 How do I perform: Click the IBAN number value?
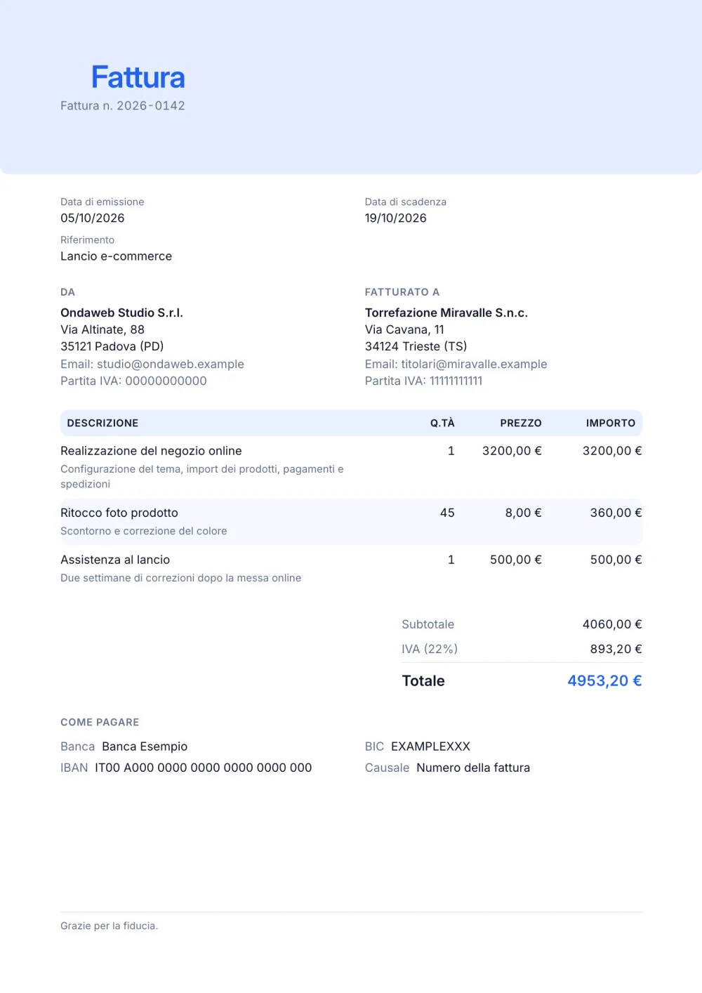click(x=204, y=768)
